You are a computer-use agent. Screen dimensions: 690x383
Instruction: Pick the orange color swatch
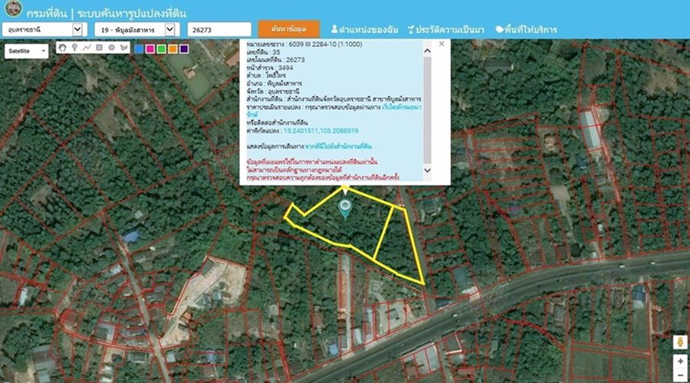pos(173,49)
